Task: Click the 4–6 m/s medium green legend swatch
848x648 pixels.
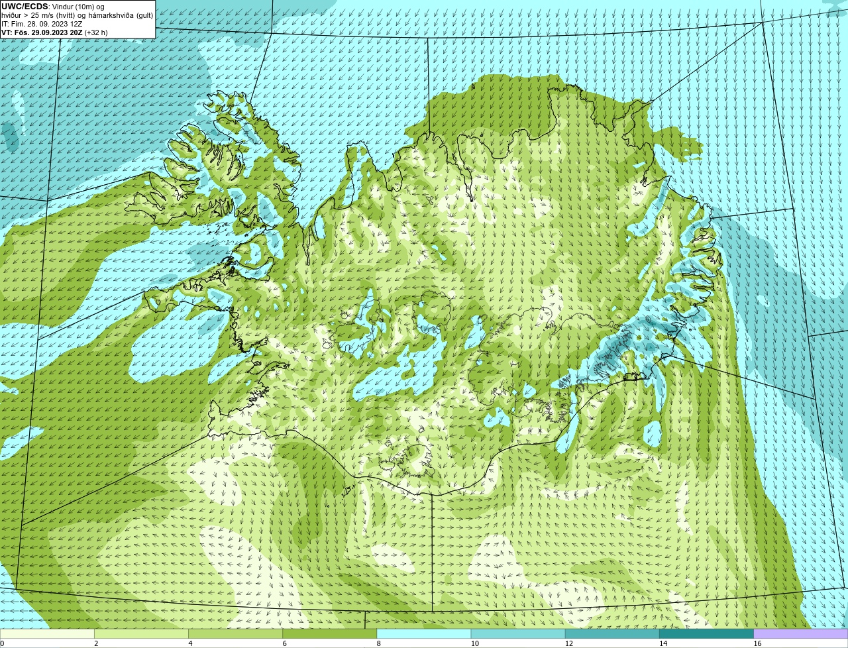Action: [236, 634]
